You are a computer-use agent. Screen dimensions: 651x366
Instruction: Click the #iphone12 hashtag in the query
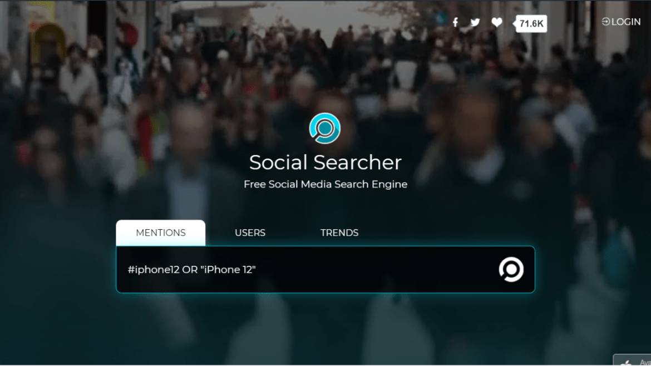tap(154, 270)
